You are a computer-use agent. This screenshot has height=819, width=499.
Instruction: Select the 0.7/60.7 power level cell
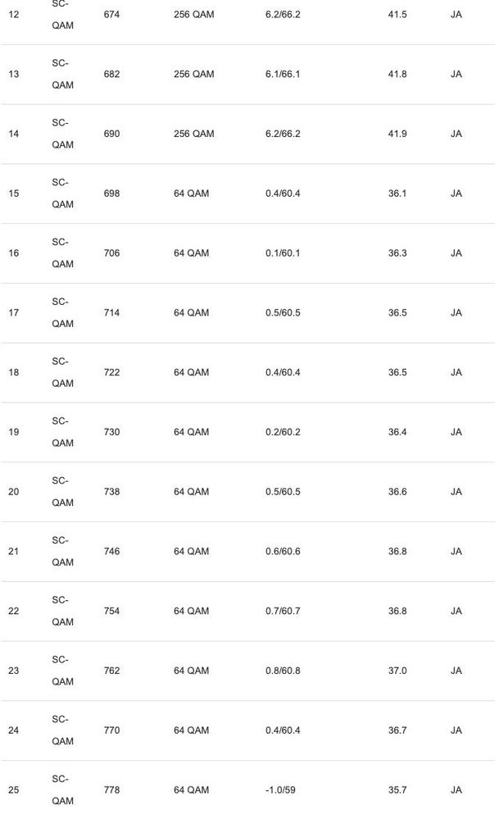[x=283, y=611]
